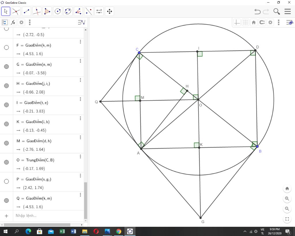Screen dimensions: 295x236
Task: Open Google Chrome from taskbar
Action: pyautogui.click(x=118, y=231)
